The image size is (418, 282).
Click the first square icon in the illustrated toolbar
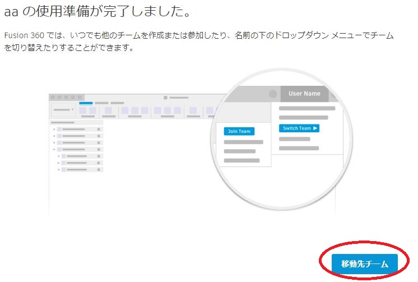83,110
